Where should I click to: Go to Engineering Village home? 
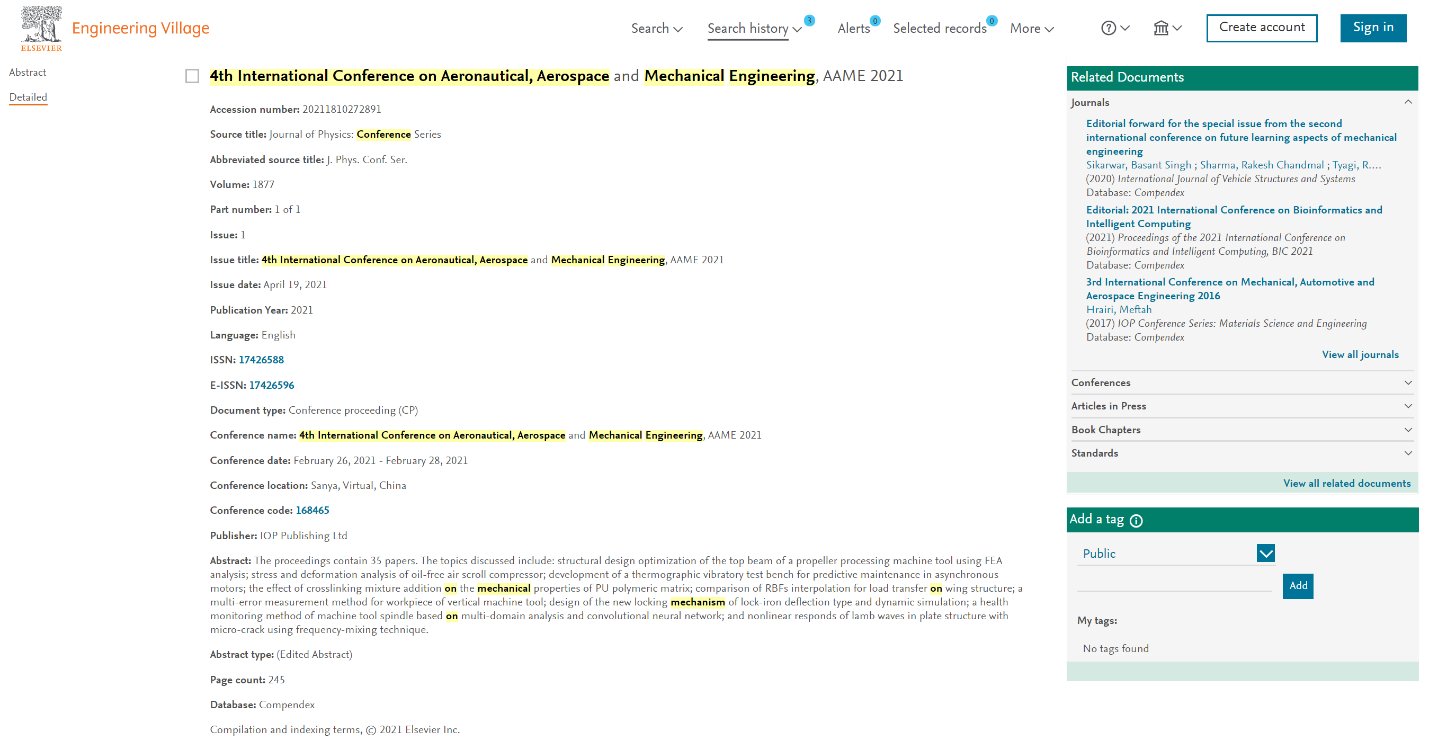[x=140, y=28]
